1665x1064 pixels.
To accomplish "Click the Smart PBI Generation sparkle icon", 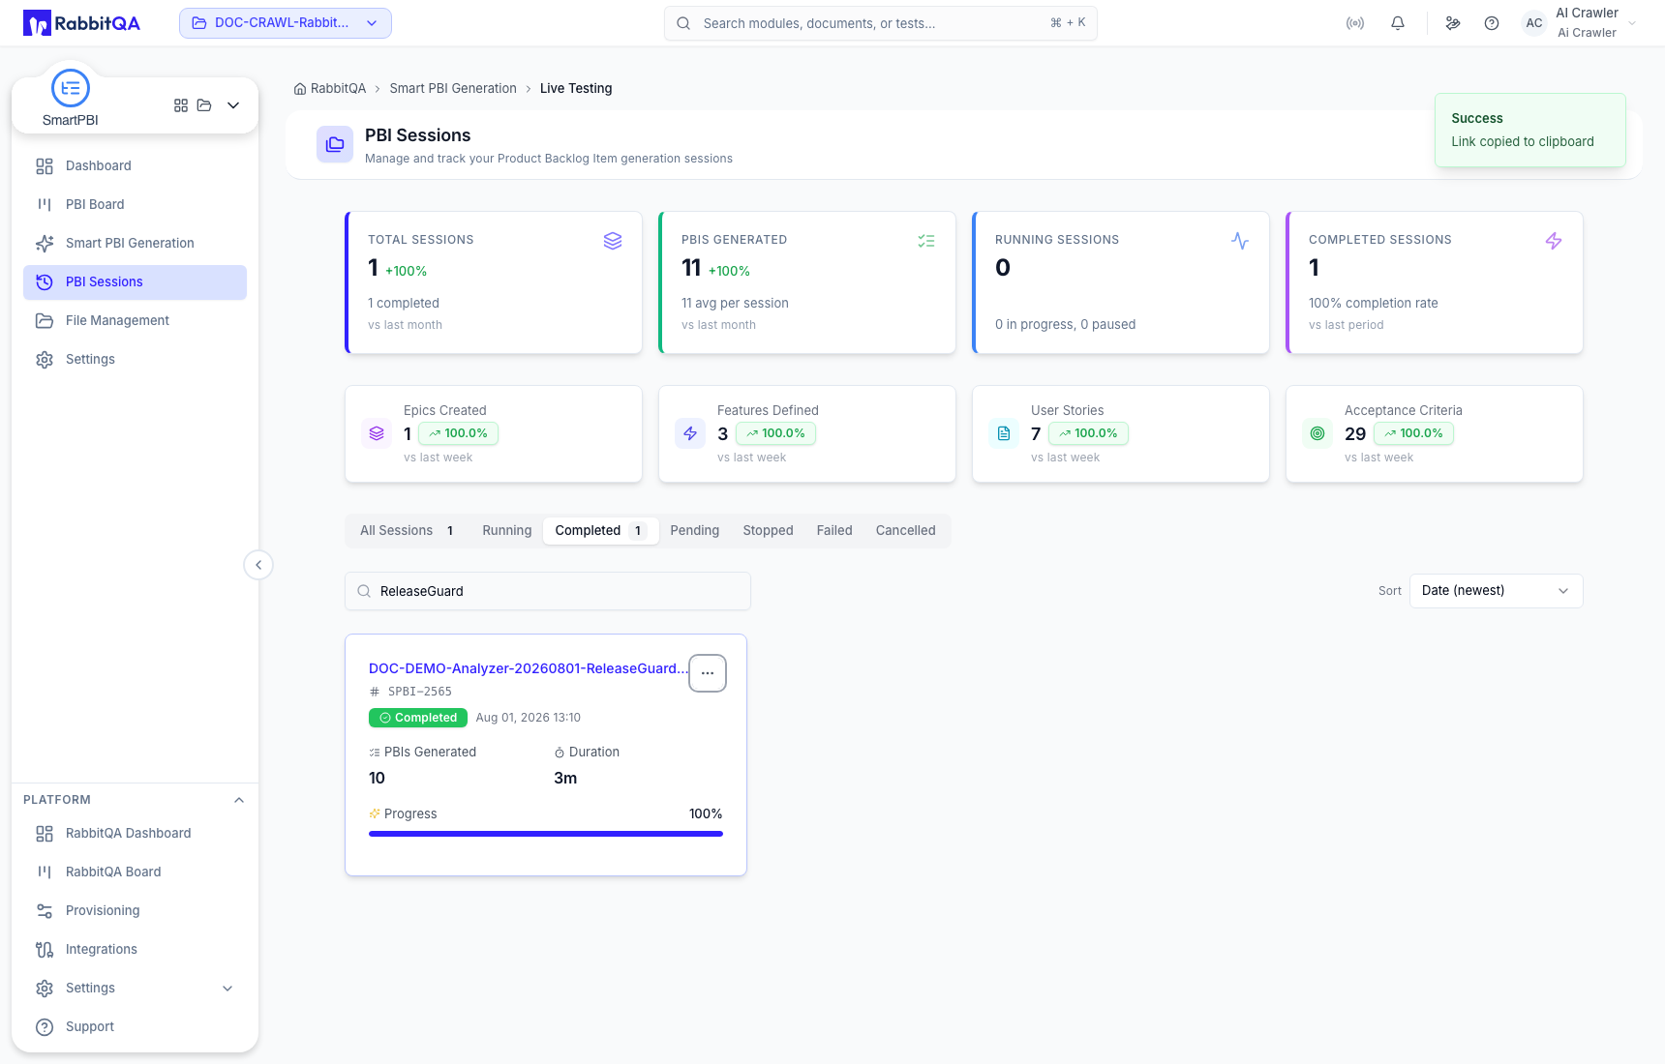I will 45,244.
